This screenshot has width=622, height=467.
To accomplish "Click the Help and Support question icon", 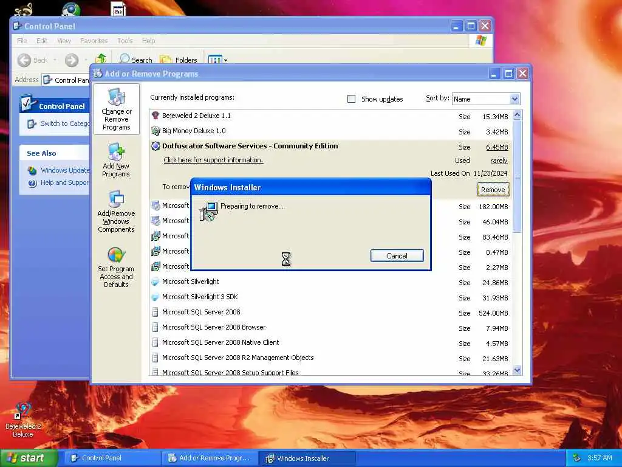I will pyautogui.click(x=32, y=183).
